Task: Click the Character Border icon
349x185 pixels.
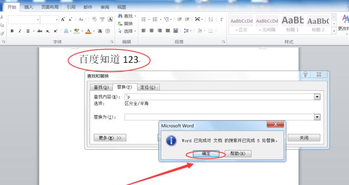Action: tap(110, 19)
